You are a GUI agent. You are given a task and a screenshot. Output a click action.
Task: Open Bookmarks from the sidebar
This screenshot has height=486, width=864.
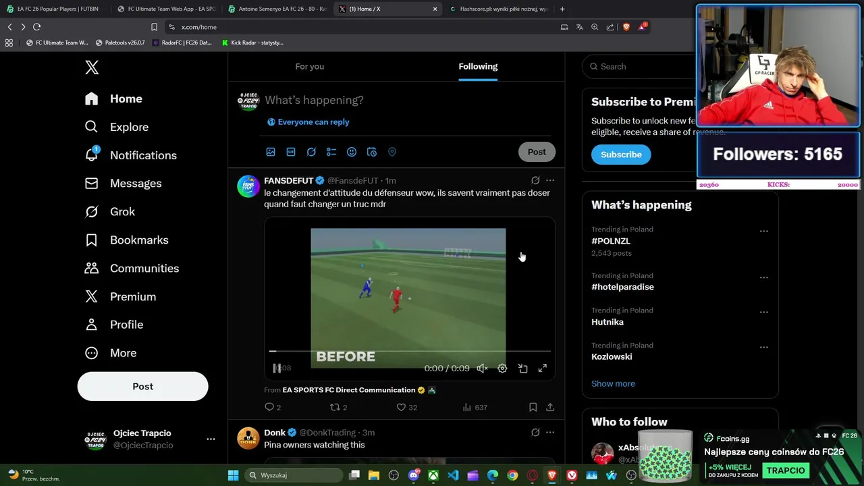click(x=127, y=240)
